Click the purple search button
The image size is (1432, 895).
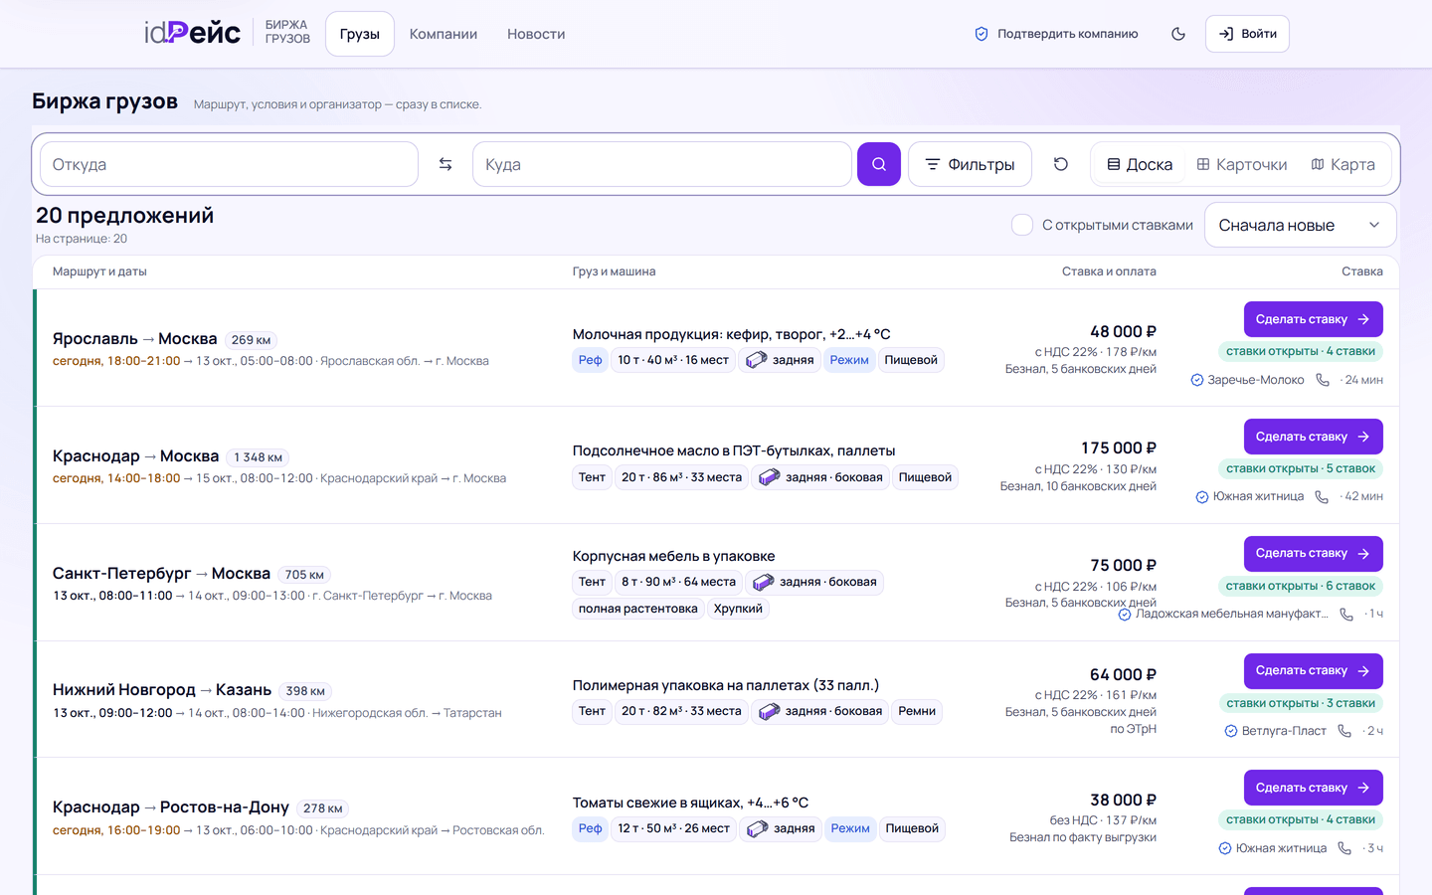879,164
